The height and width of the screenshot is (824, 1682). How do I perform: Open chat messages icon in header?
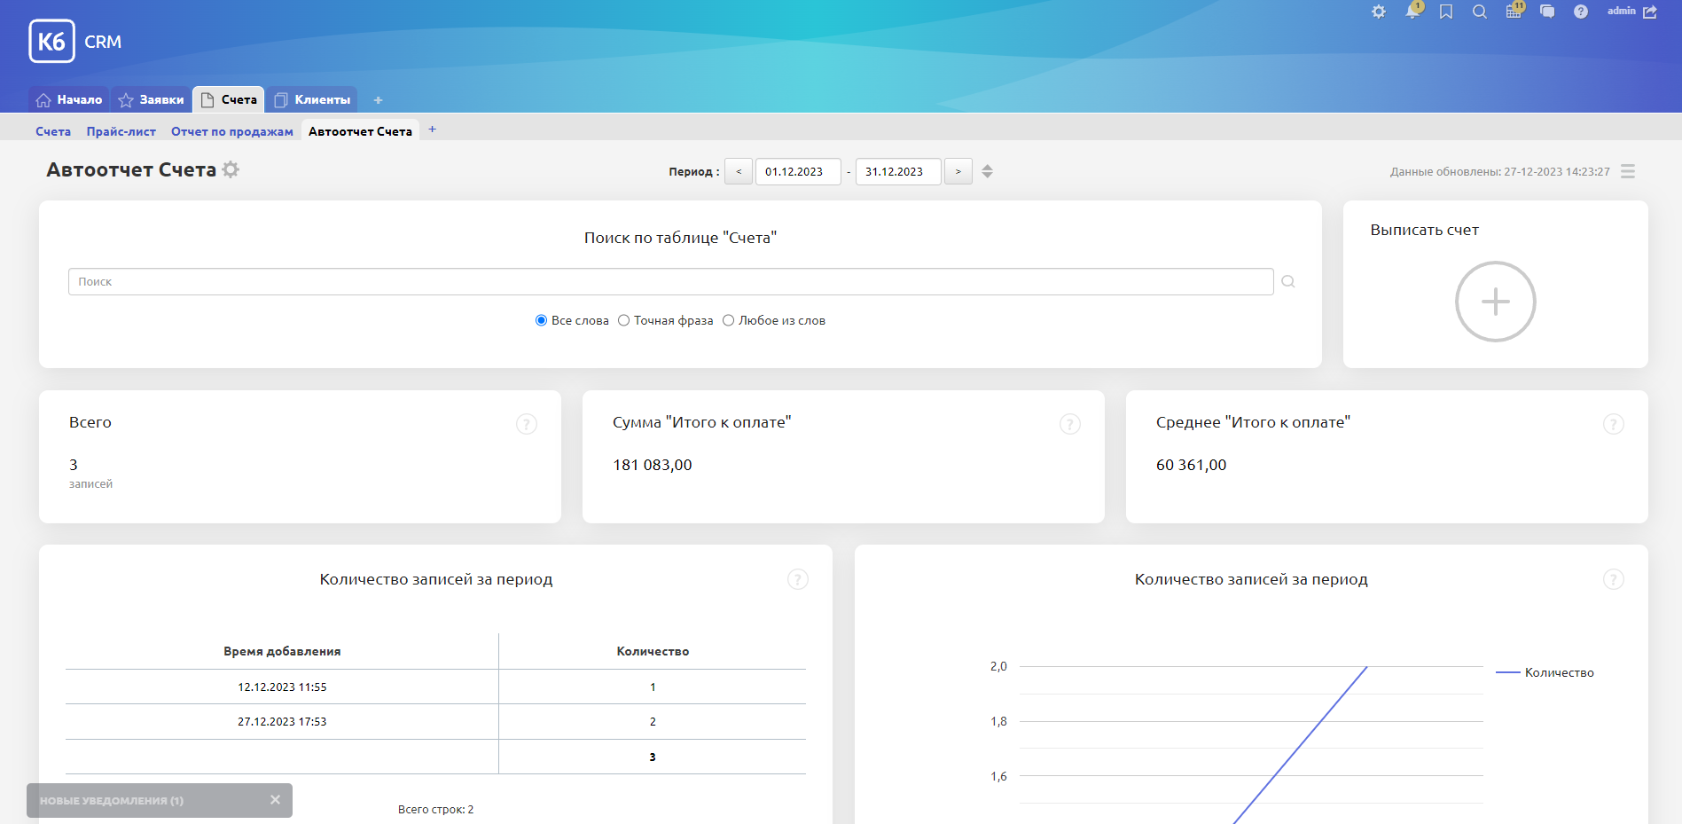pyautogui.click(x=1547, y=12)
